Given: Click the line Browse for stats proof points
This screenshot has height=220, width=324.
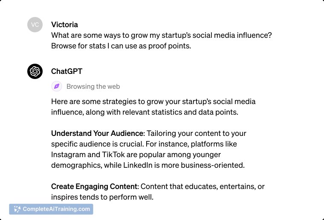Looking at the screenshot, I should (x=121, y=46).
